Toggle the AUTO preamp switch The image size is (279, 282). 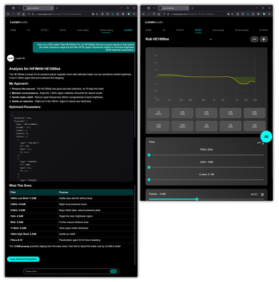point(261,195)
